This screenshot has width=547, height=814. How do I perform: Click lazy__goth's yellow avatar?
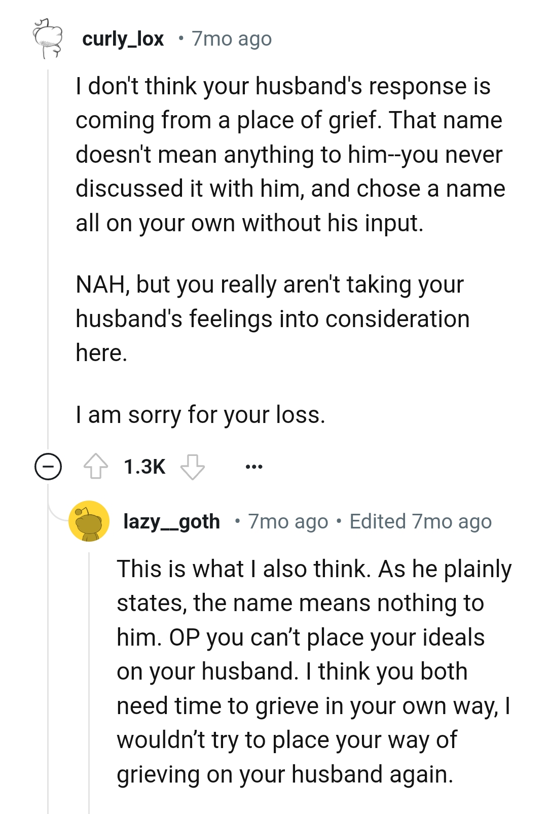pyautogui.click(x=89, y=521)
